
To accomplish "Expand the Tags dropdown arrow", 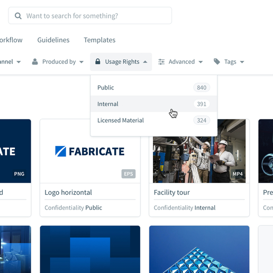I will point(242,62).
